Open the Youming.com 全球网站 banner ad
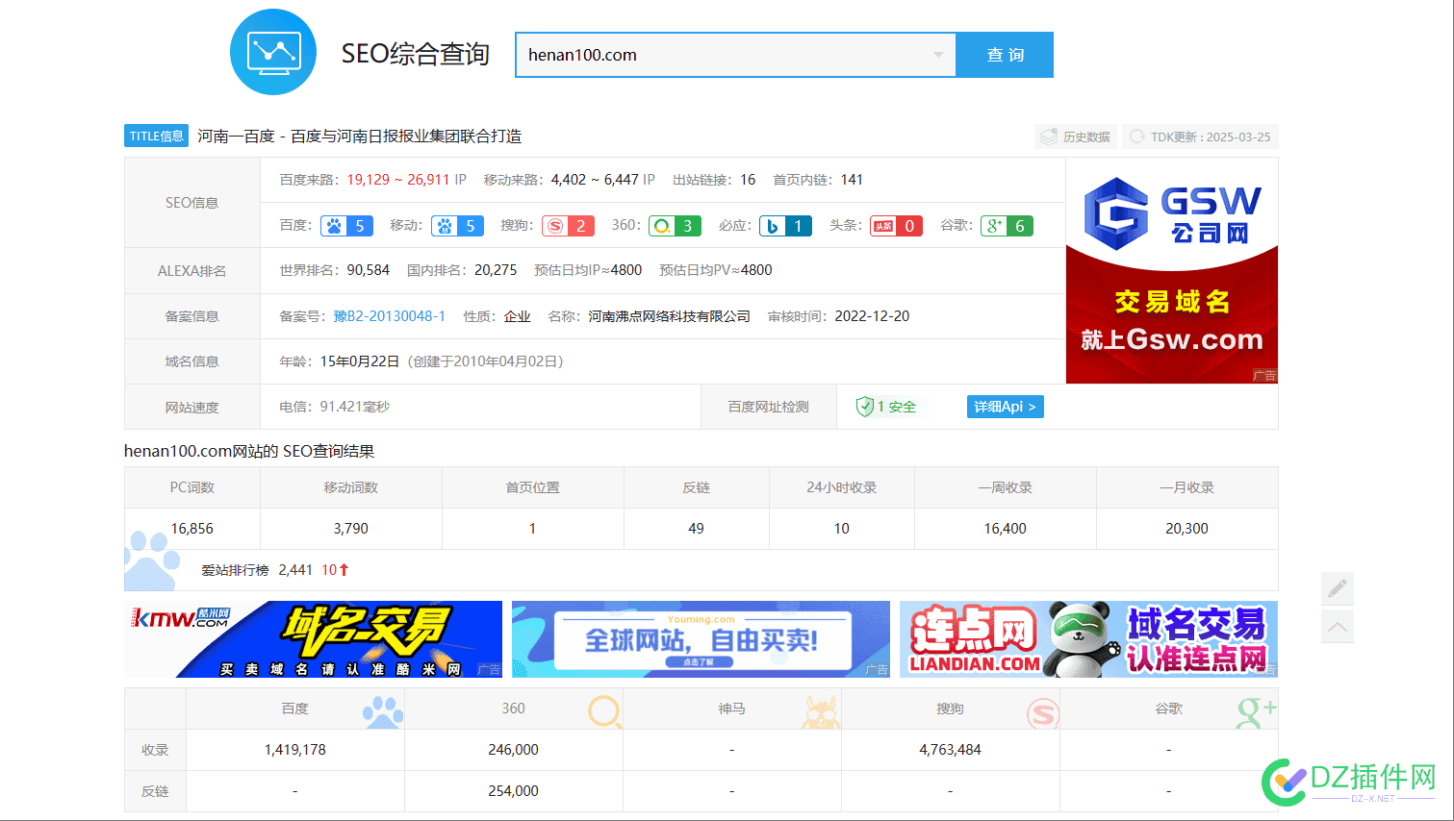The image size is (1454, 821). [701, 639]
